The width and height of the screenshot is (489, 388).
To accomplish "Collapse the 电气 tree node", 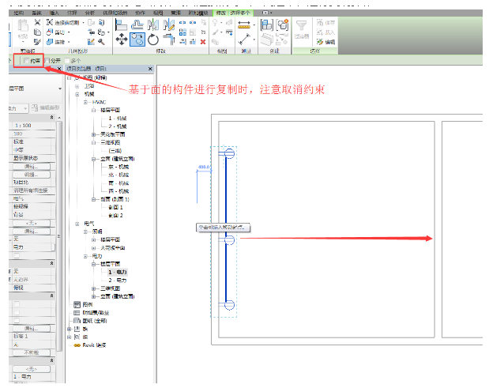I will [x=77, y=224].
